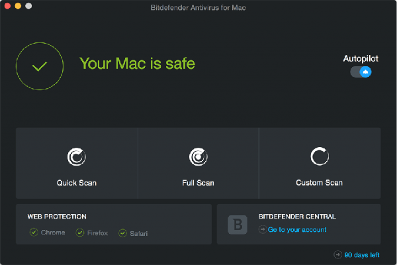The height and width of the screenshot is (265, 397).
Task: Open the 90 days left link
Action: click(362, 254)
